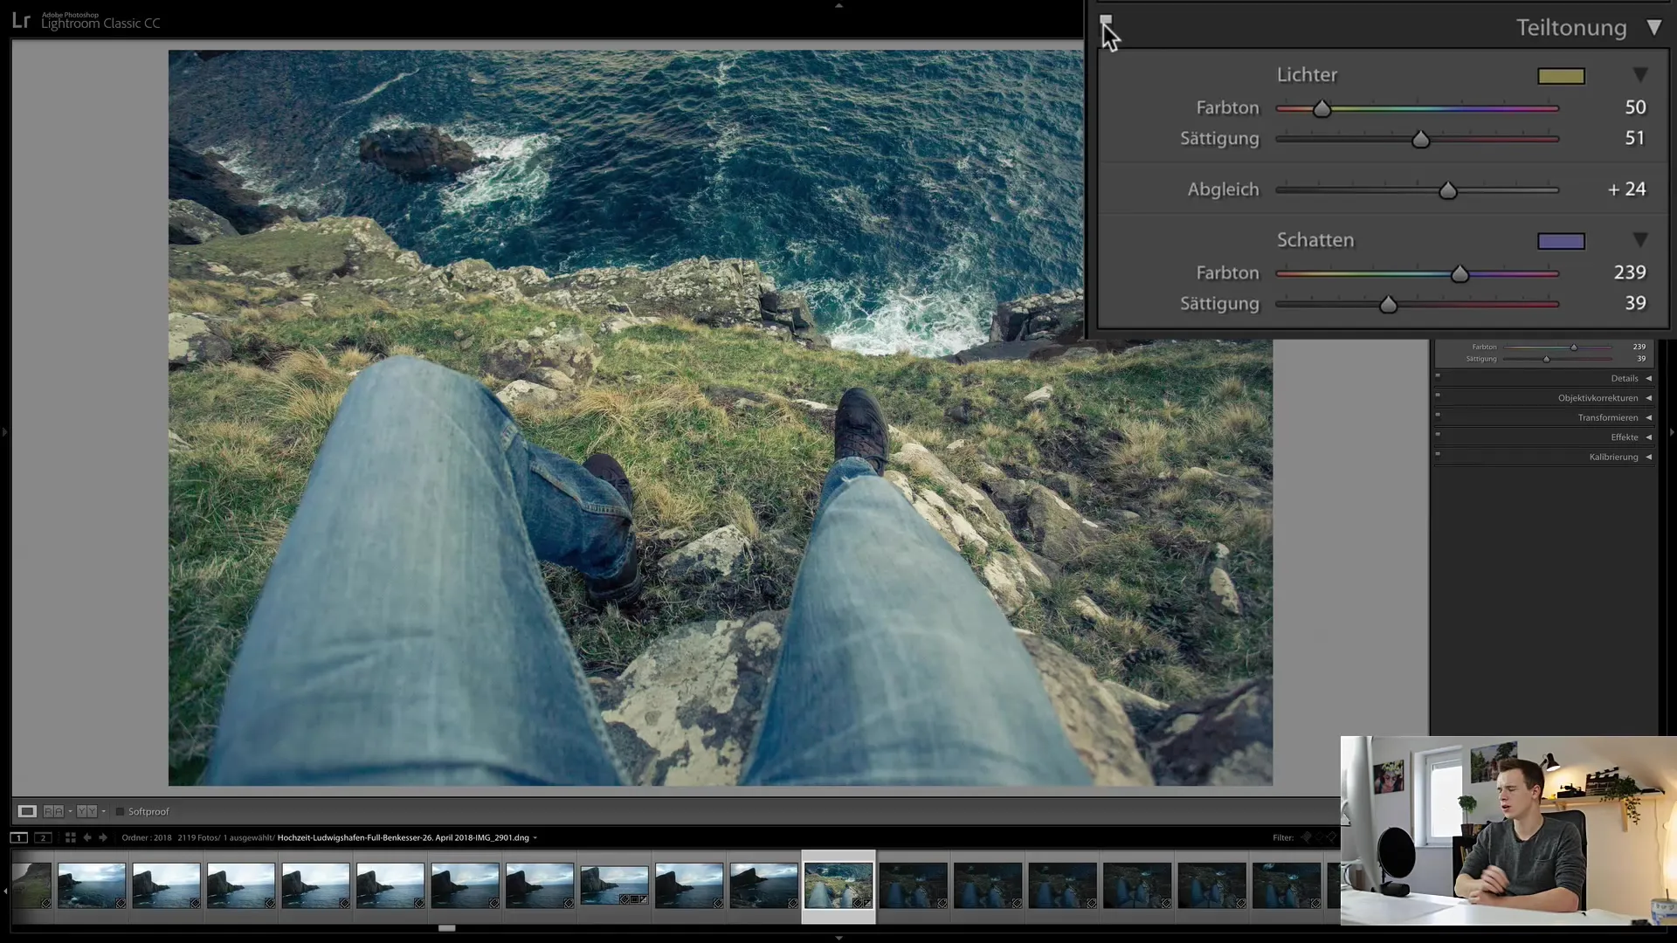Click the Lichter Farbton slider handle
The image size is (1677, 943).
pyautogui.click(x=1322, y=109)
